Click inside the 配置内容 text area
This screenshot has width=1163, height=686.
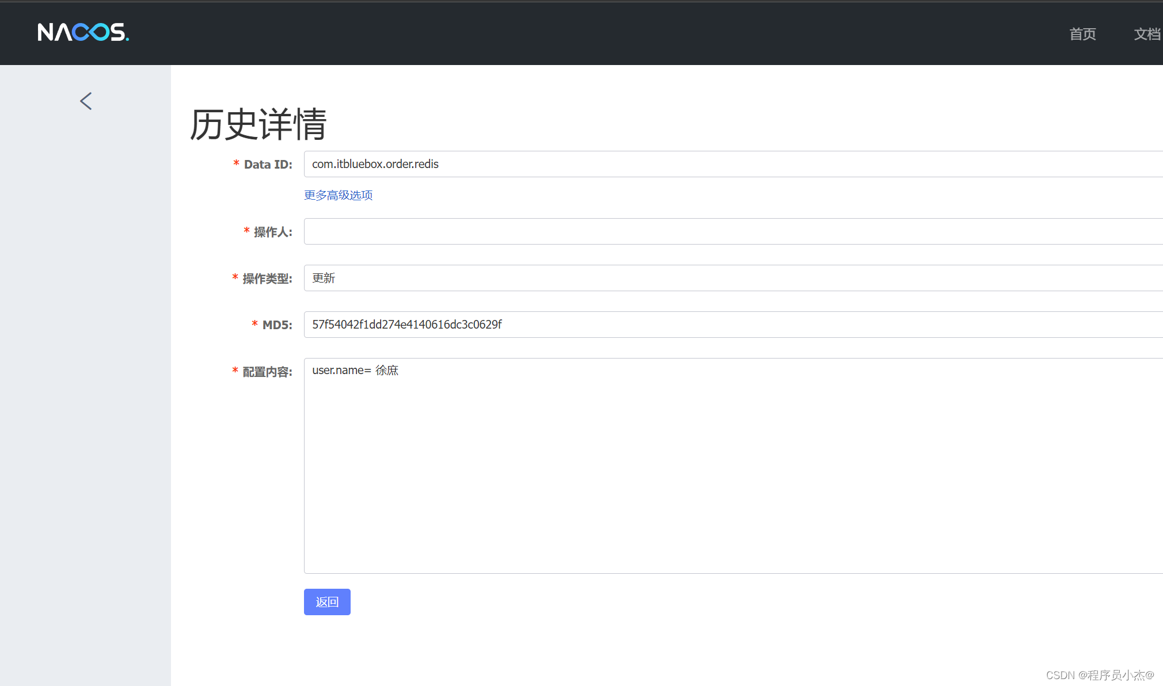click(x=733, y=466)
